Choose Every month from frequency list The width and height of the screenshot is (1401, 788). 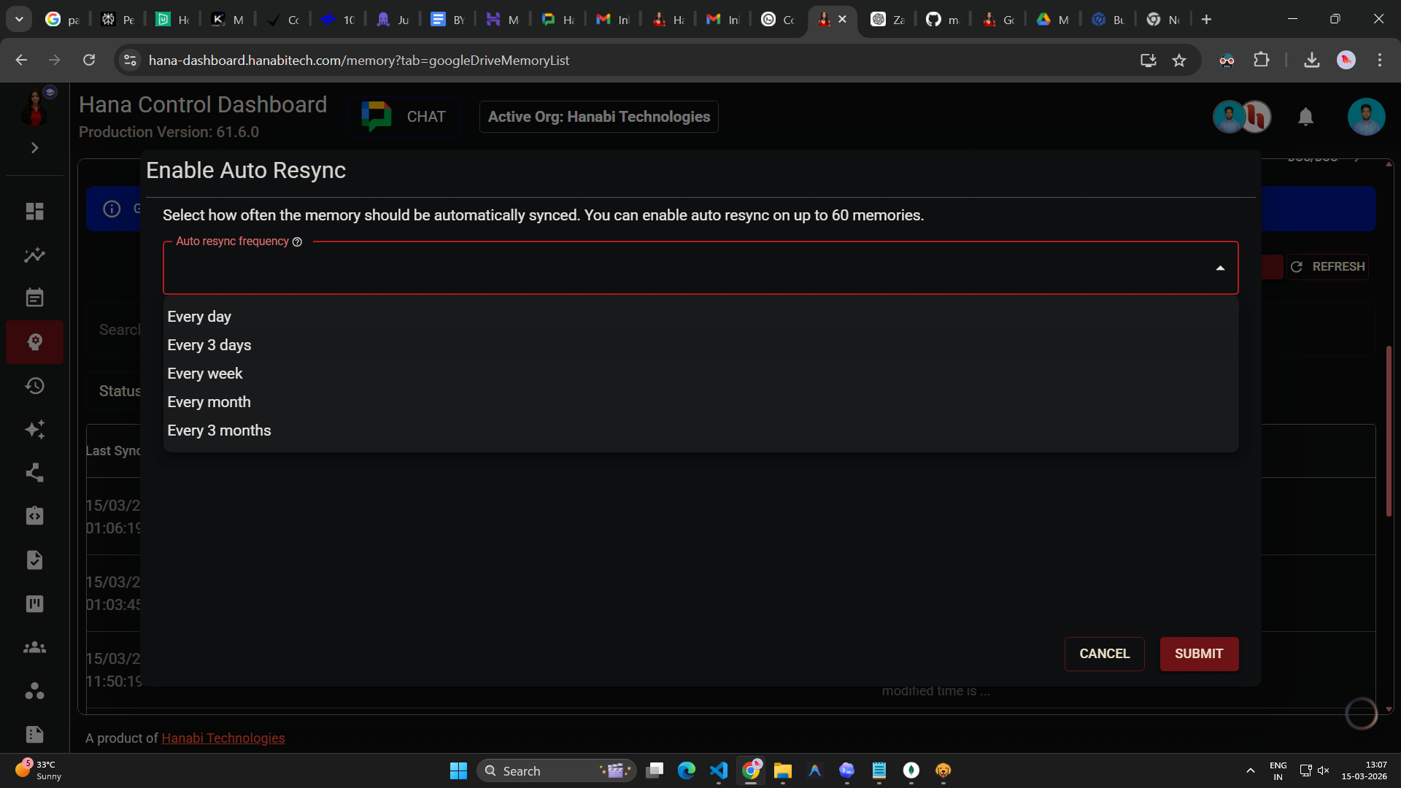coord(209,401)
